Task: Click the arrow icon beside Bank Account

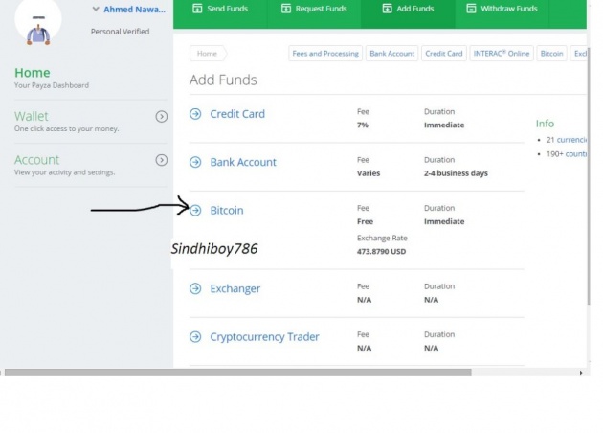Action: pos(195,162)
